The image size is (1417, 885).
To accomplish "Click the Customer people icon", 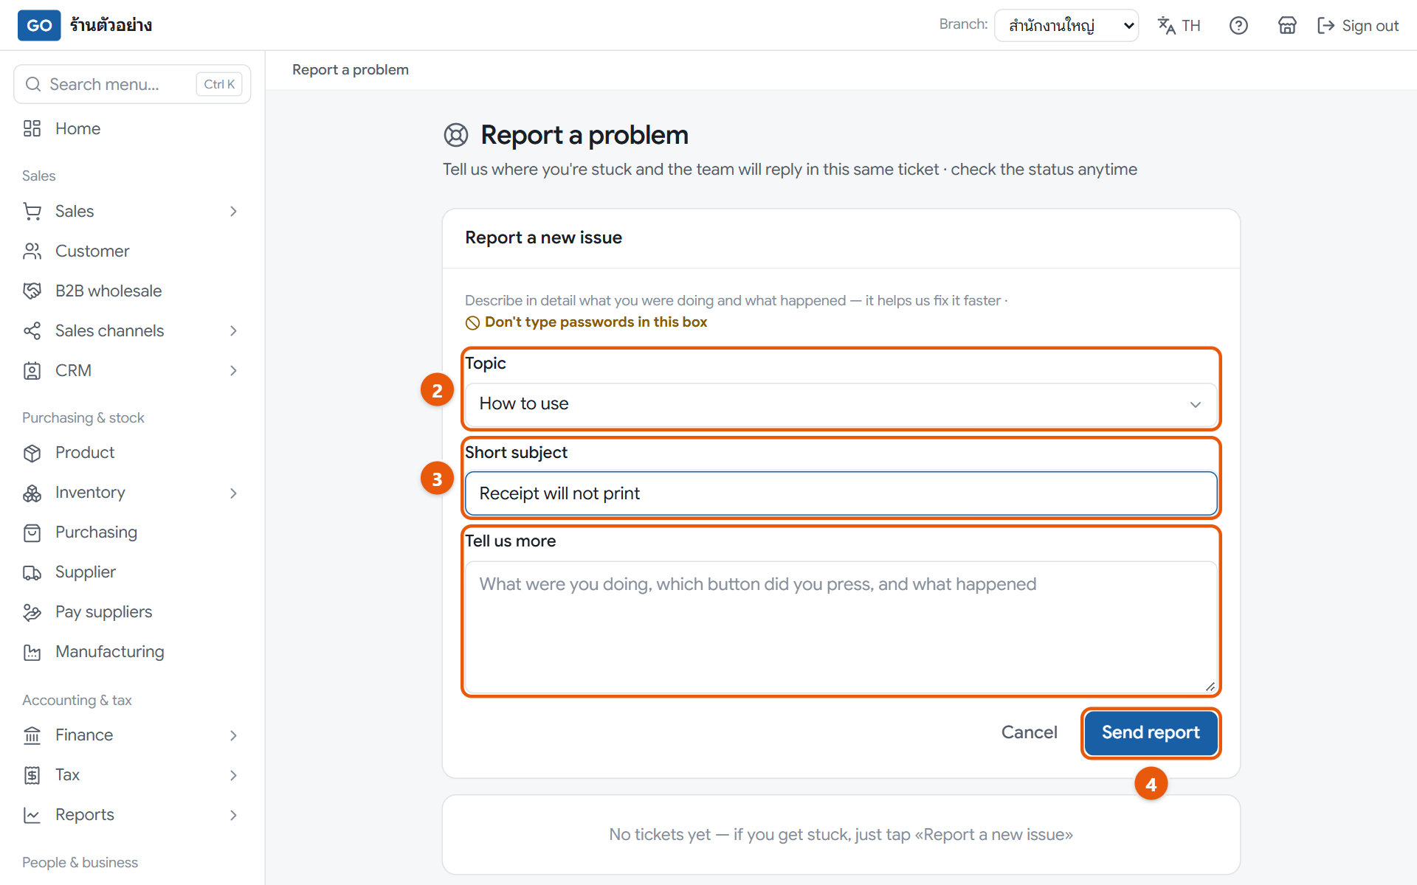I will click(x=32, y=251).
